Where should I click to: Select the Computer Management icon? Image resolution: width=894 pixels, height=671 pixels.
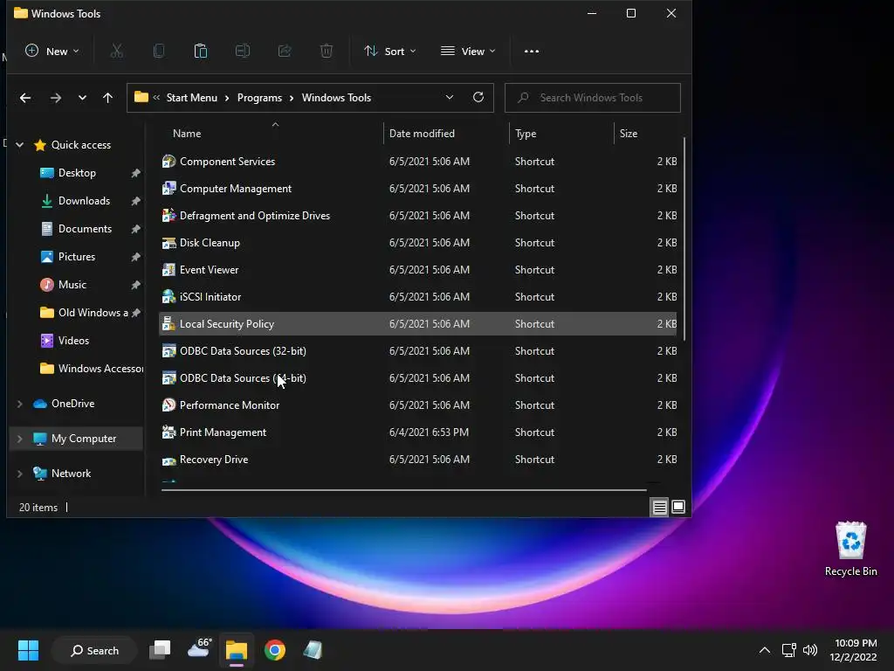168,189
